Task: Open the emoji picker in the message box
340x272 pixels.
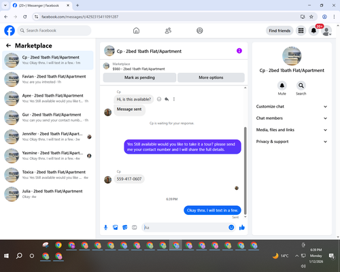Action: tap(231, 227)
